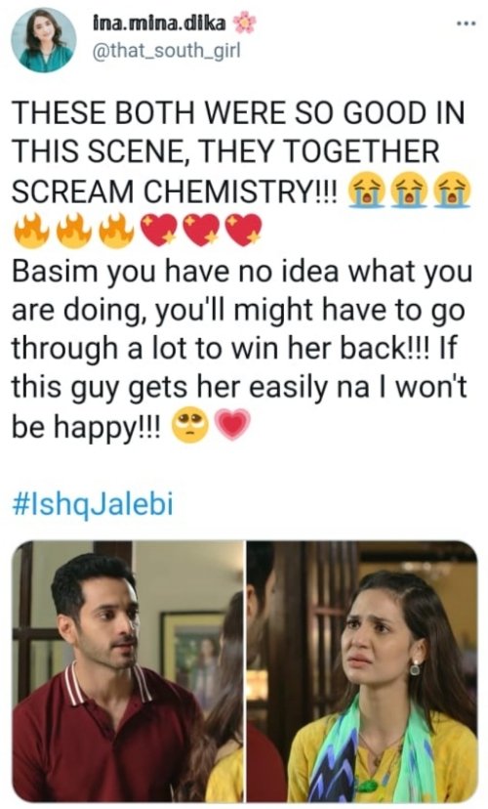Click the middle sparkling heart emoji

click(201, 231)
